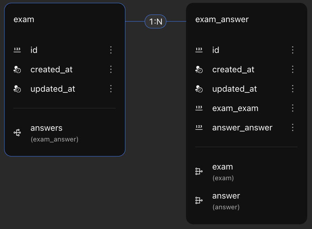Open options for exam_answer id field
This screenshot has height=229, width=312.
pyautogui.click(x=293, y=50)
